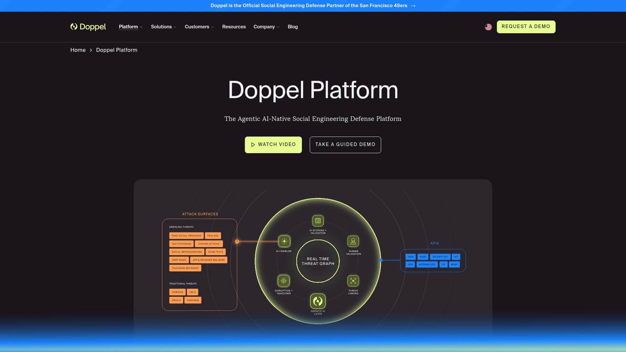
Task: Click the AI Scoring + Validation icon
Action: [318, 220]
